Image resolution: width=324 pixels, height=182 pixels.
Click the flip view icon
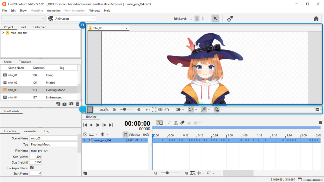167,109
